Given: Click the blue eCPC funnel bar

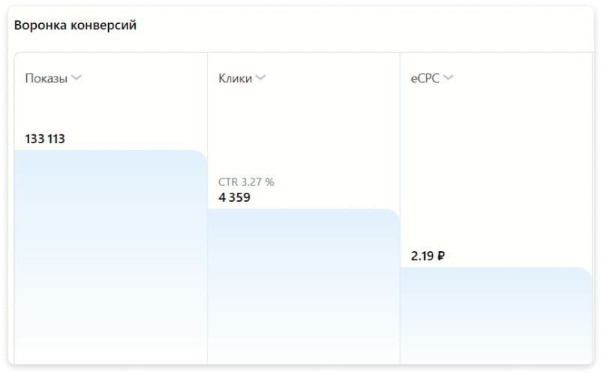Looking at the screenshot, I should pos(495,315).
